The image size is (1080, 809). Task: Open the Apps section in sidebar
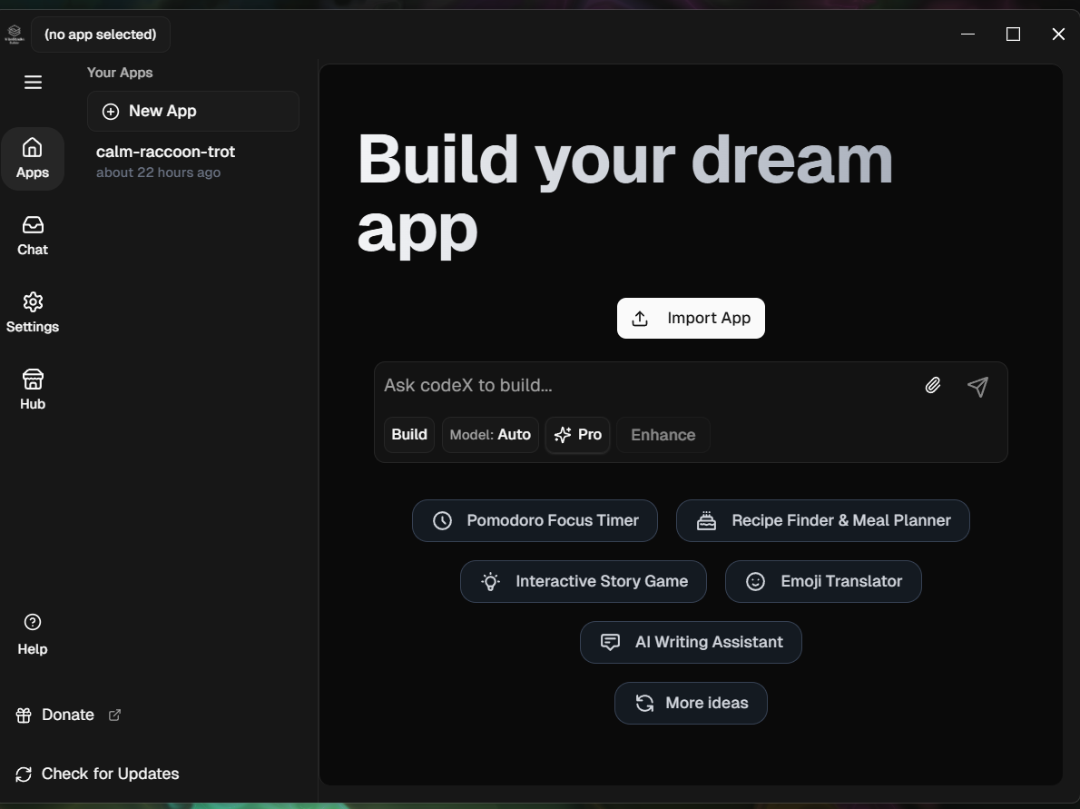click(x=33, y=159)
